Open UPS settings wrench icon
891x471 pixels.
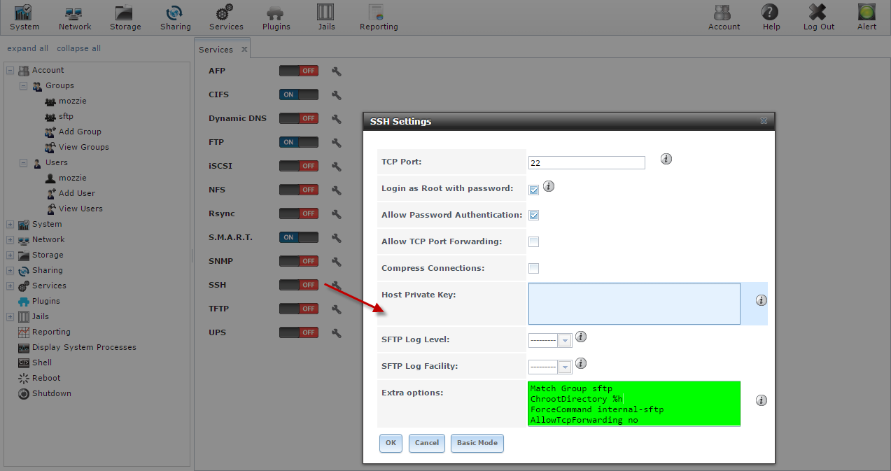(336, 332)
